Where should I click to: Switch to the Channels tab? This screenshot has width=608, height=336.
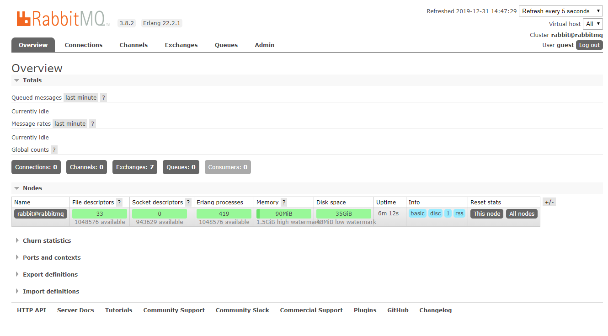coord(133,45)
